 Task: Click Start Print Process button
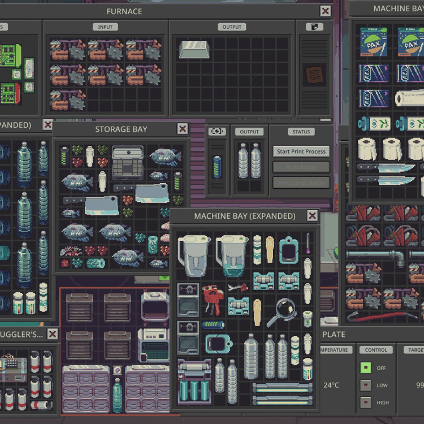(x=301, y=152)
